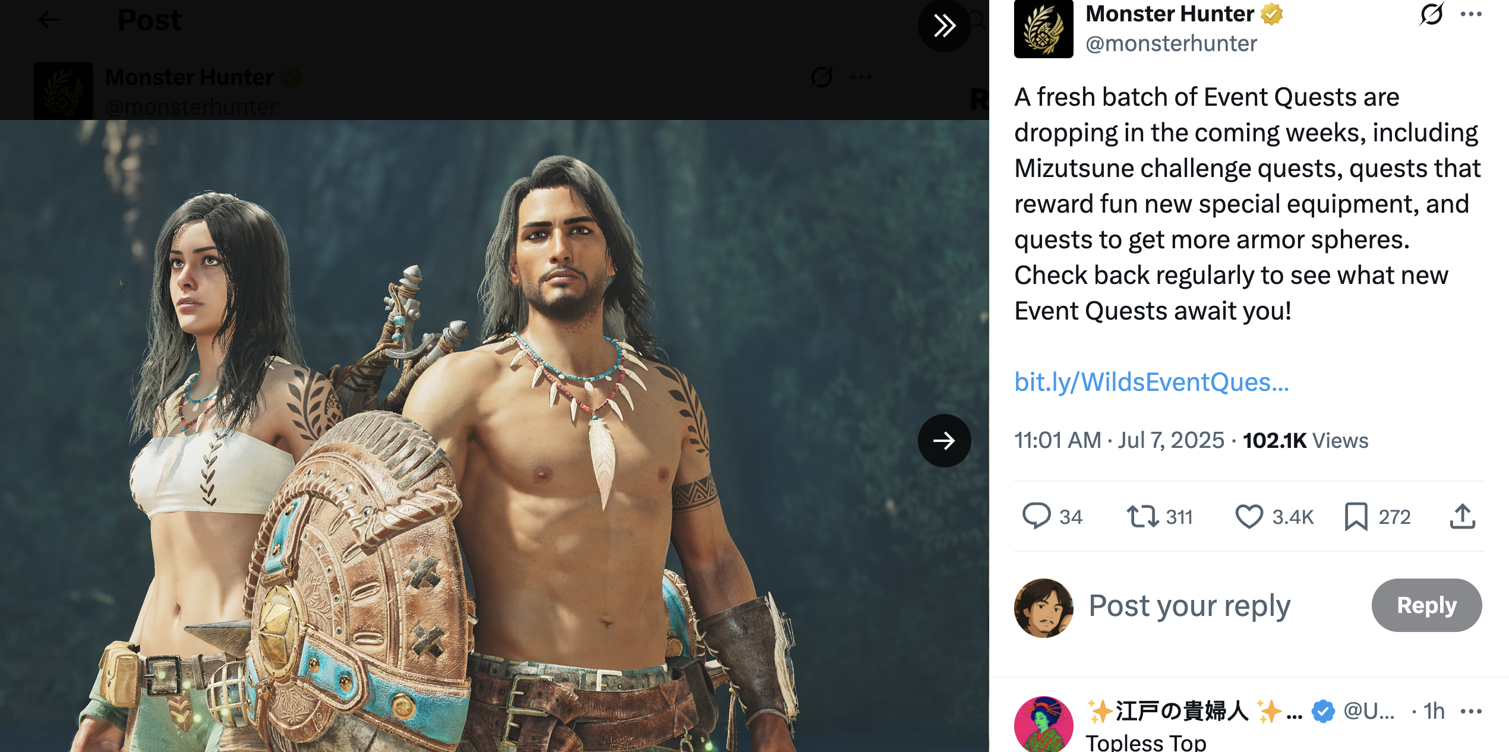View the 102.1K Views analytics
Viewport: 1509px width, 752px height.
[1305, 441]
